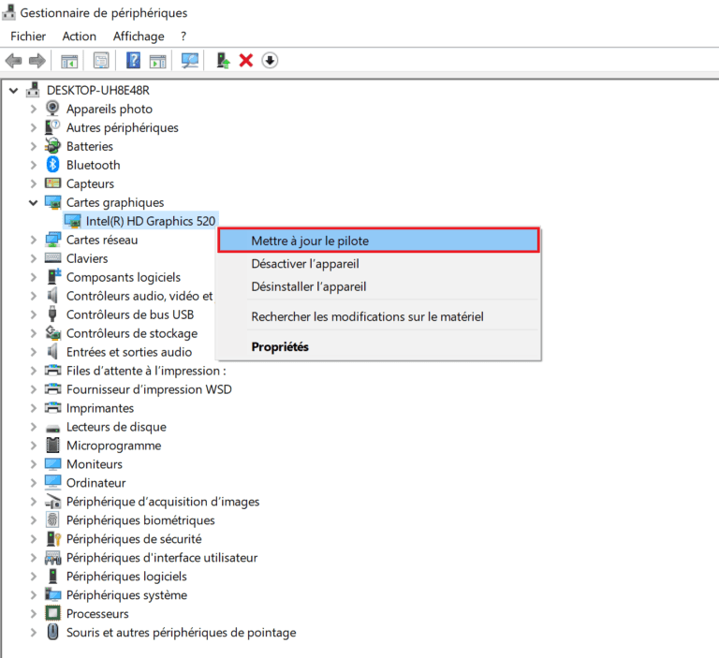Screen dimensions: 719x658
Task: Click the blue Help question-mark toolbar icon
Action: pyautogui.click(x=133, y=61)
